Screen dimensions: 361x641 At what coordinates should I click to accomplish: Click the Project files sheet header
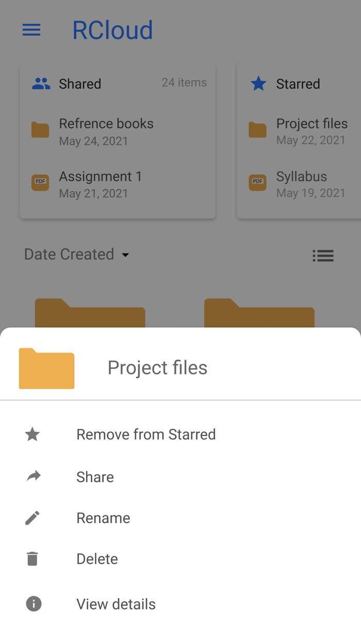coord(157,368)
